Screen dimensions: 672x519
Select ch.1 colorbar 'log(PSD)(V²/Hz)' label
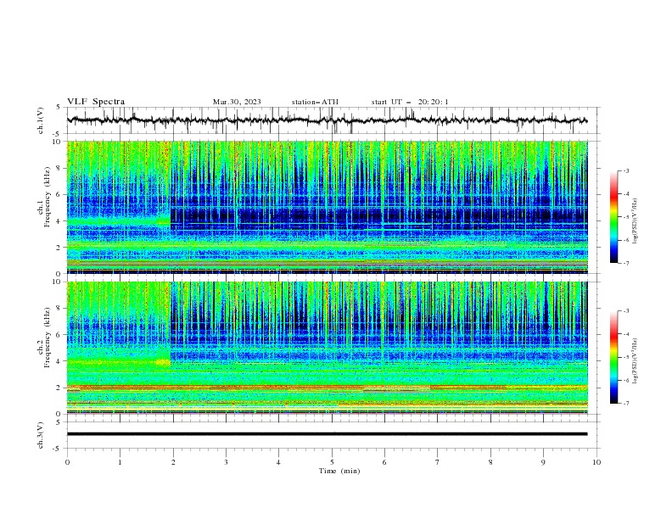pos(635,221)
